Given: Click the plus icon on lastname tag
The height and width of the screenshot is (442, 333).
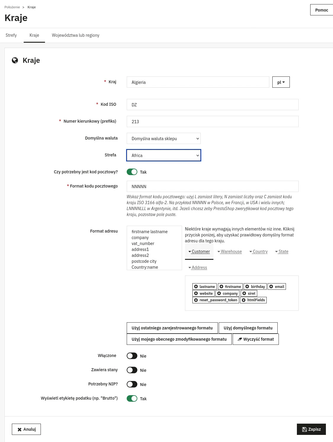Looking at the screenshot, I should tap(196, 286).
